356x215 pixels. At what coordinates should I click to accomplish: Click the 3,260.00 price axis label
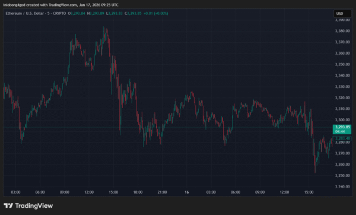point(342,165)
